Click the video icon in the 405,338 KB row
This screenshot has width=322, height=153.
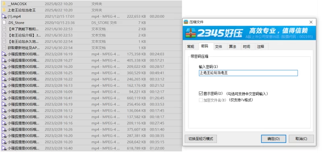pyautogui.click(x=4, y=60)
